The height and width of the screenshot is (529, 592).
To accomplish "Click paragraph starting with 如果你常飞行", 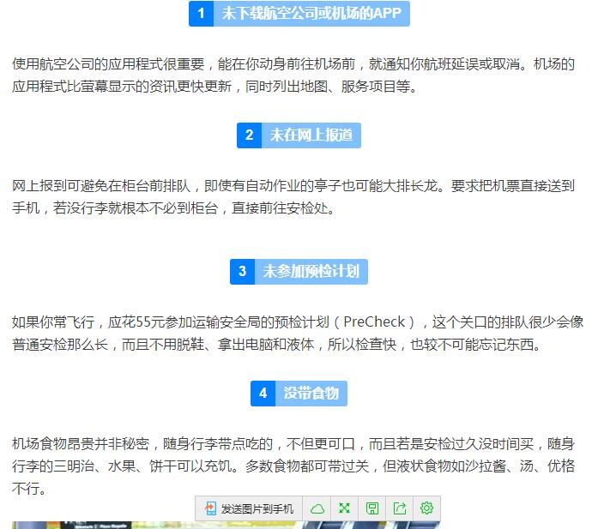I will pyautogui.click(x=293, y=334).
